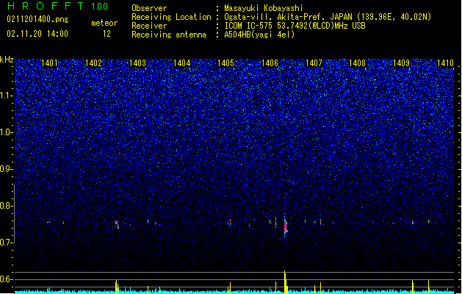Image resolution: width=462 pixels, height=294 pixels.
Task: Click the 0.7 kHz frequency label
Action: pyautogui.click(x=7, y=243)
